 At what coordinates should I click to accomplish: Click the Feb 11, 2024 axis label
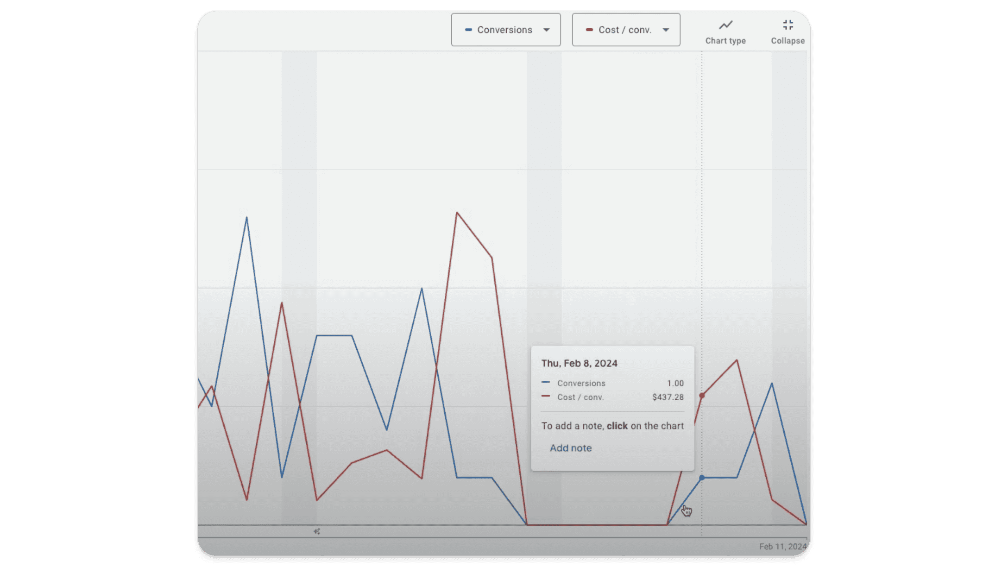(782, 547)
